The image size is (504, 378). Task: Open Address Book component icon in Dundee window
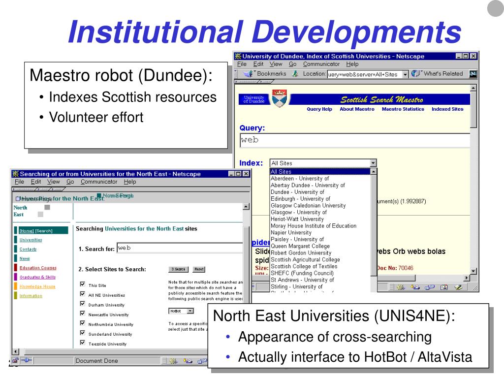pos(444,287)
